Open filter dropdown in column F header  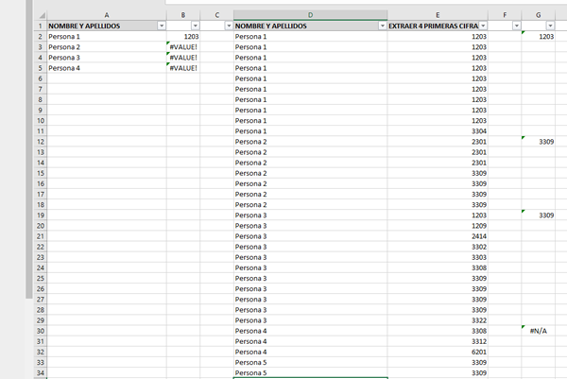coord(516,26)
